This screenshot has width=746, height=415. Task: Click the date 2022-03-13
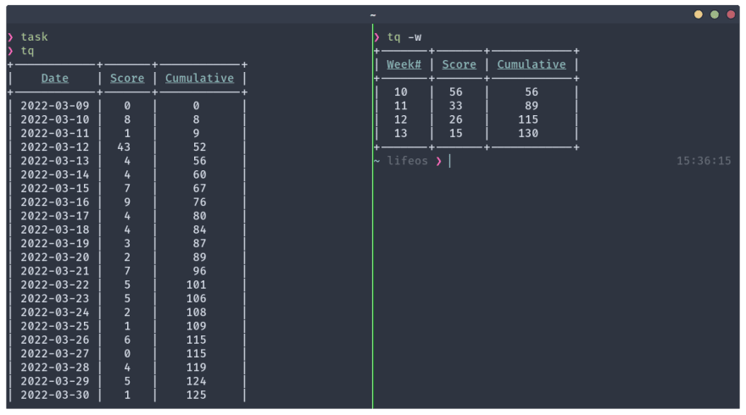coord(55,161)
